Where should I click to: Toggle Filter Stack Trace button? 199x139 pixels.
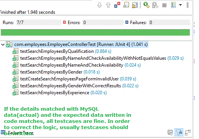(179, 132)
